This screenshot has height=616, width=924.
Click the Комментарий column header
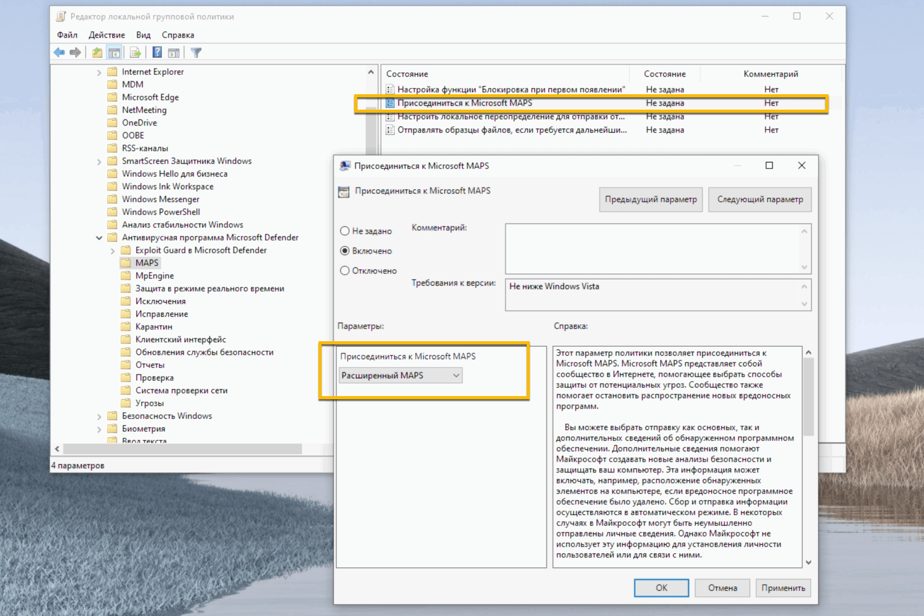coord(771,74)
